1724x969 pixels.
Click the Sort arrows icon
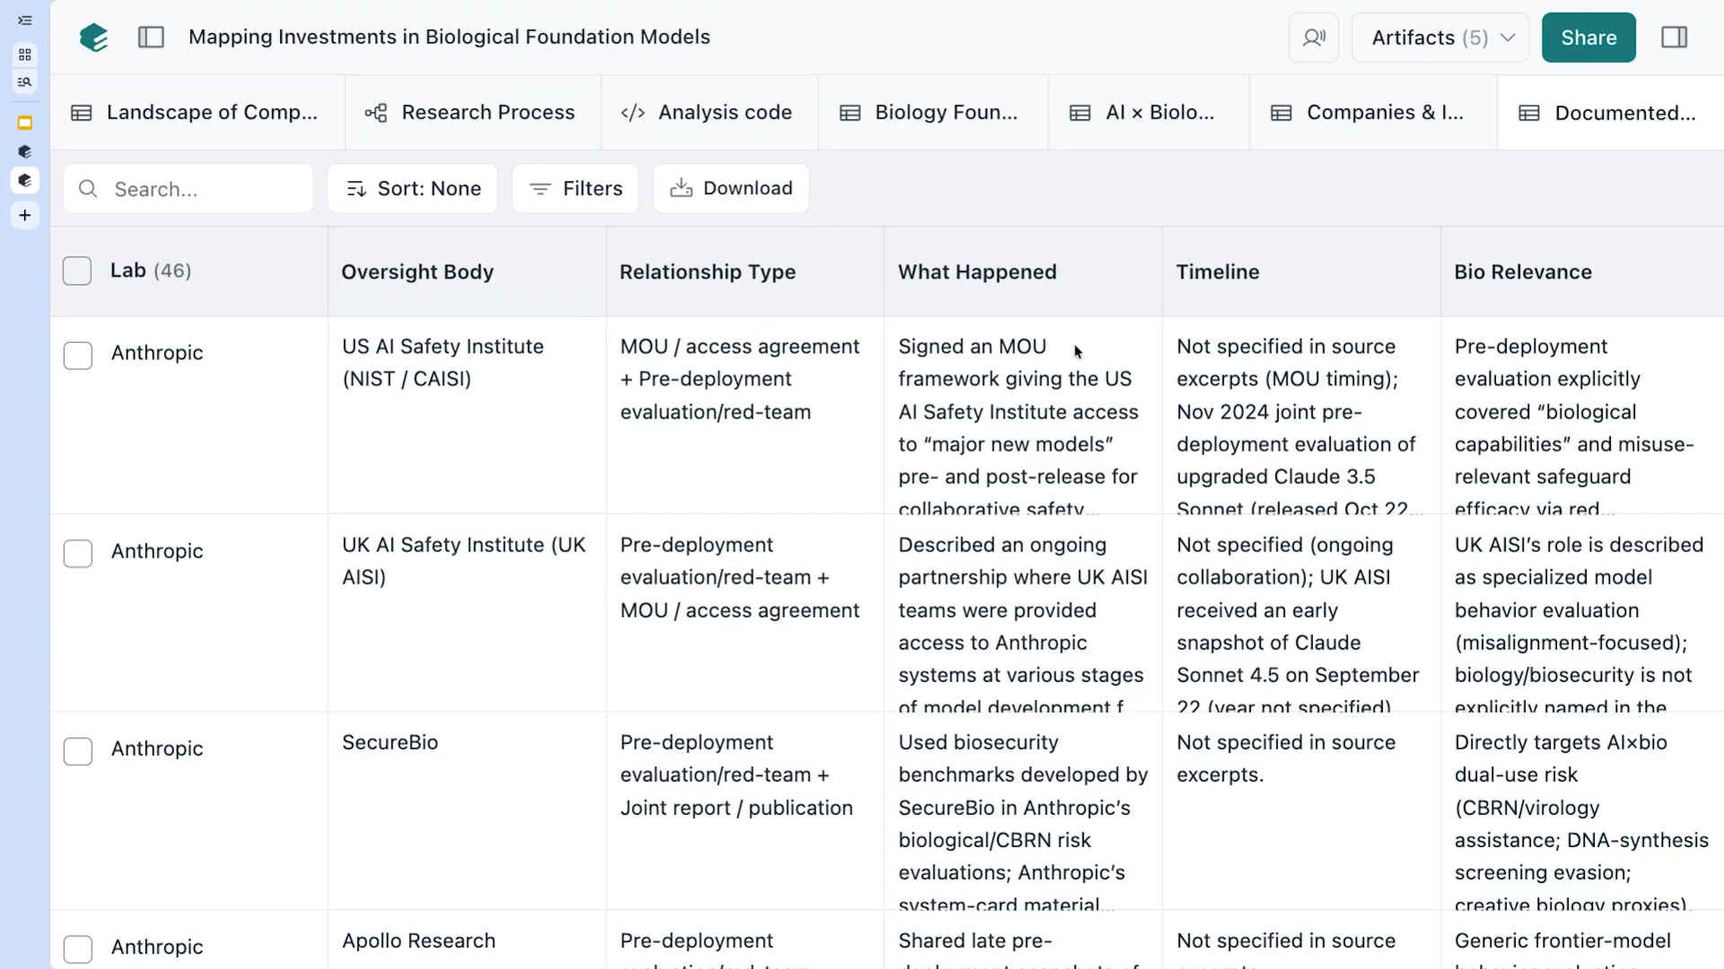(x=356, y=188)
